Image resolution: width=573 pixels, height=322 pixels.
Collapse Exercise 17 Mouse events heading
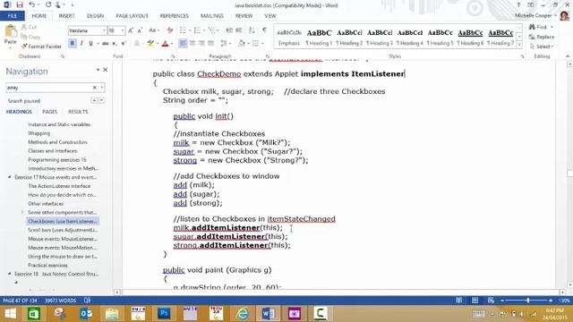(x=10, y=177)
